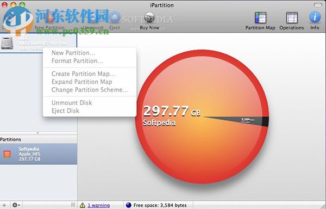Image resolution: width=326 pixels, height=209 pixels.
Task: Click the Eject toolbar icon
Action: [x=115, y=17]
